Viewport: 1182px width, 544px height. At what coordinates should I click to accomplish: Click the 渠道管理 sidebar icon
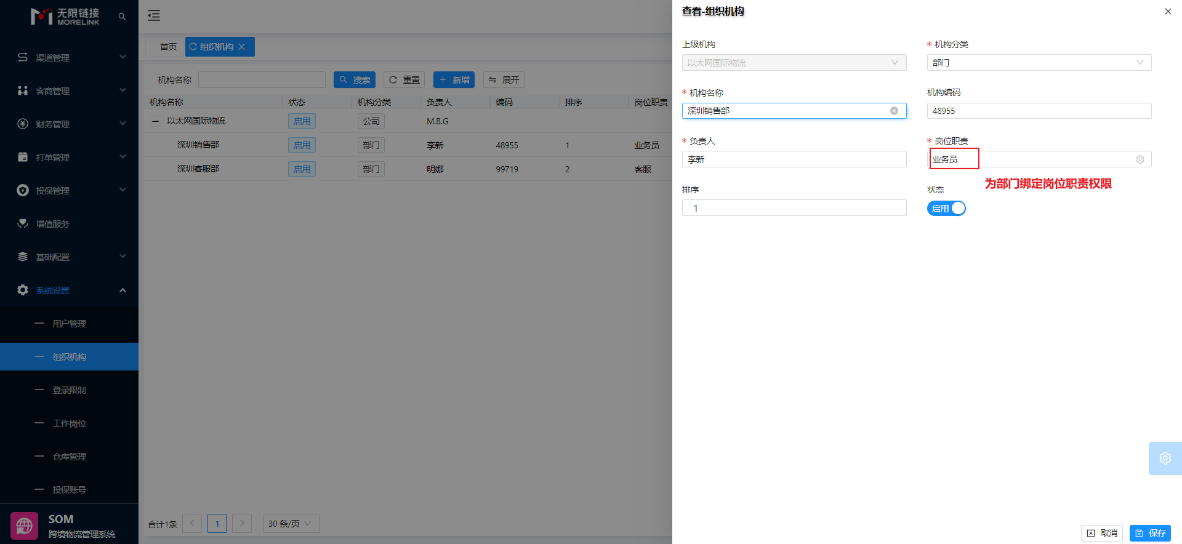pyautogui.click(x=23, y=57)
